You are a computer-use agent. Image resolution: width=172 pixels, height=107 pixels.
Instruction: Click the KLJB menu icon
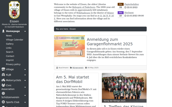(3, 74)
